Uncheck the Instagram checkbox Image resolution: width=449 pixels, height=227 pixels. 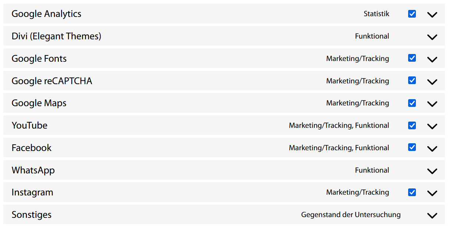coord(412,192)
